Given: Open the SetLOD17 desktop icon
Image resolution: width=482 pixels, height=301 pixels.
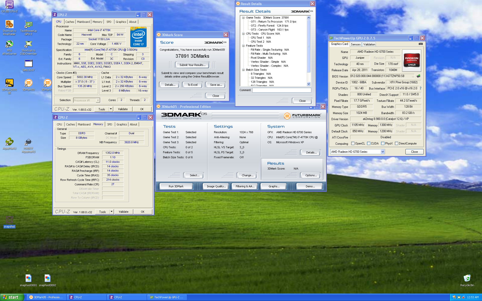Looking at the screenshot, I should (28, 65).
